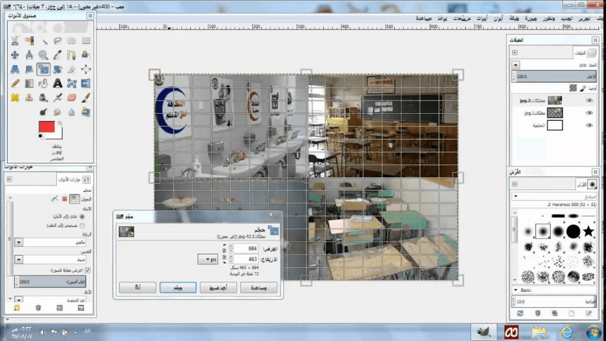The width and height of the screenshot is (606, 341).
Task: Click the red foreground color swatch
Action: [x=46, y=127]
